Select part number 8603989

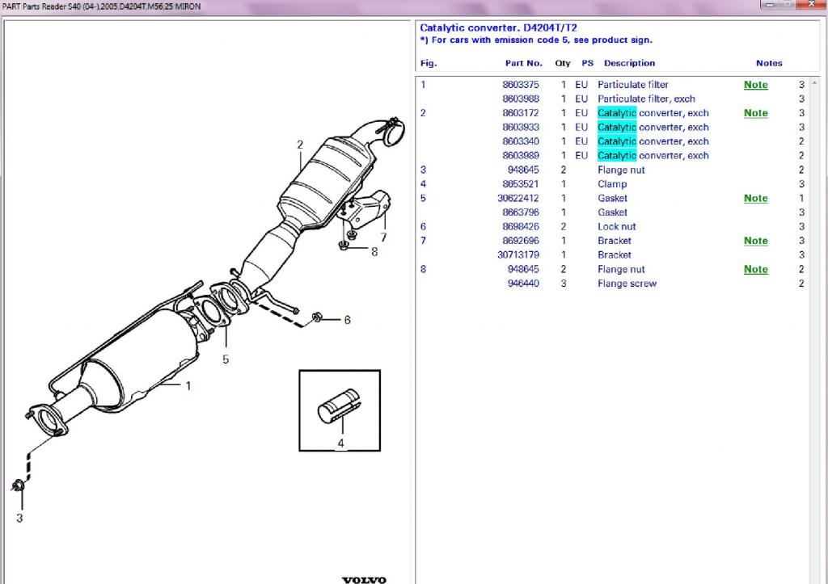(521, 156)
